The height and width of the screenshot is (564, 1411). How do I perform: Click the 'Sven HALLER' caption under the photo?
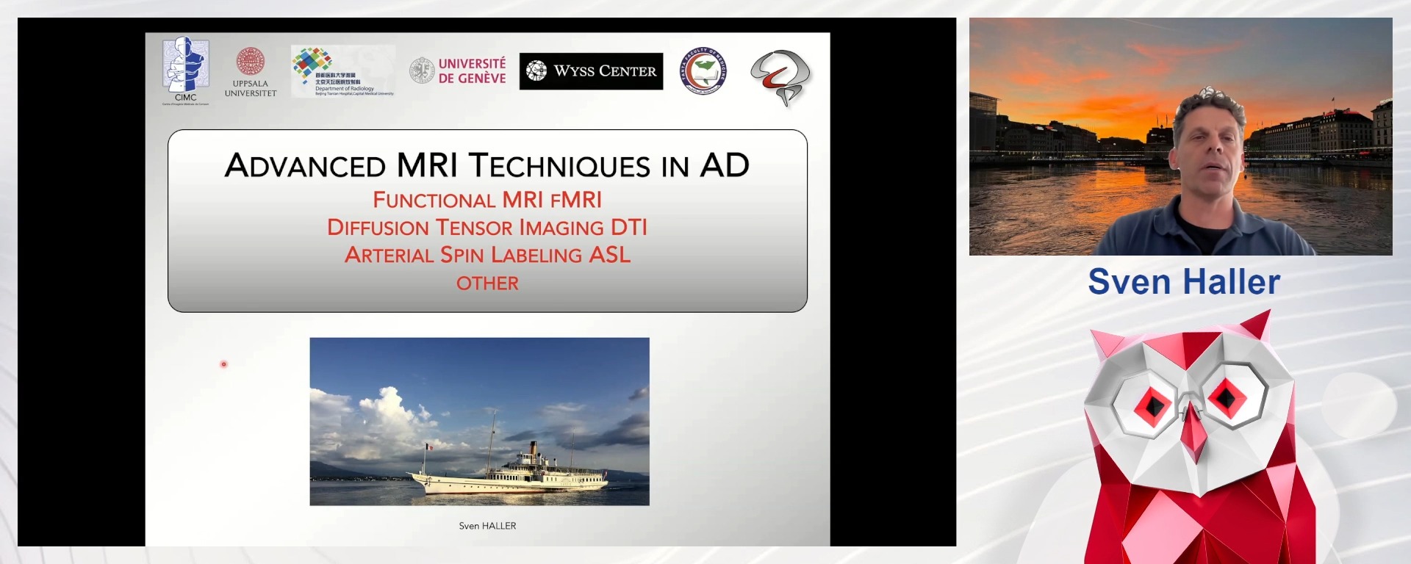point(487,526)
